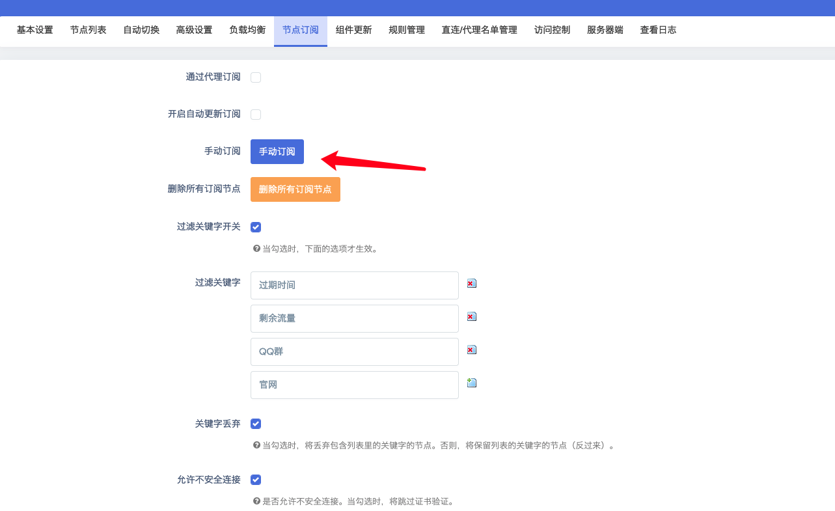Enable the 通过代理订阅 checkbox
The width and height of the screenshot is (835, 511).
pos(256,77)
